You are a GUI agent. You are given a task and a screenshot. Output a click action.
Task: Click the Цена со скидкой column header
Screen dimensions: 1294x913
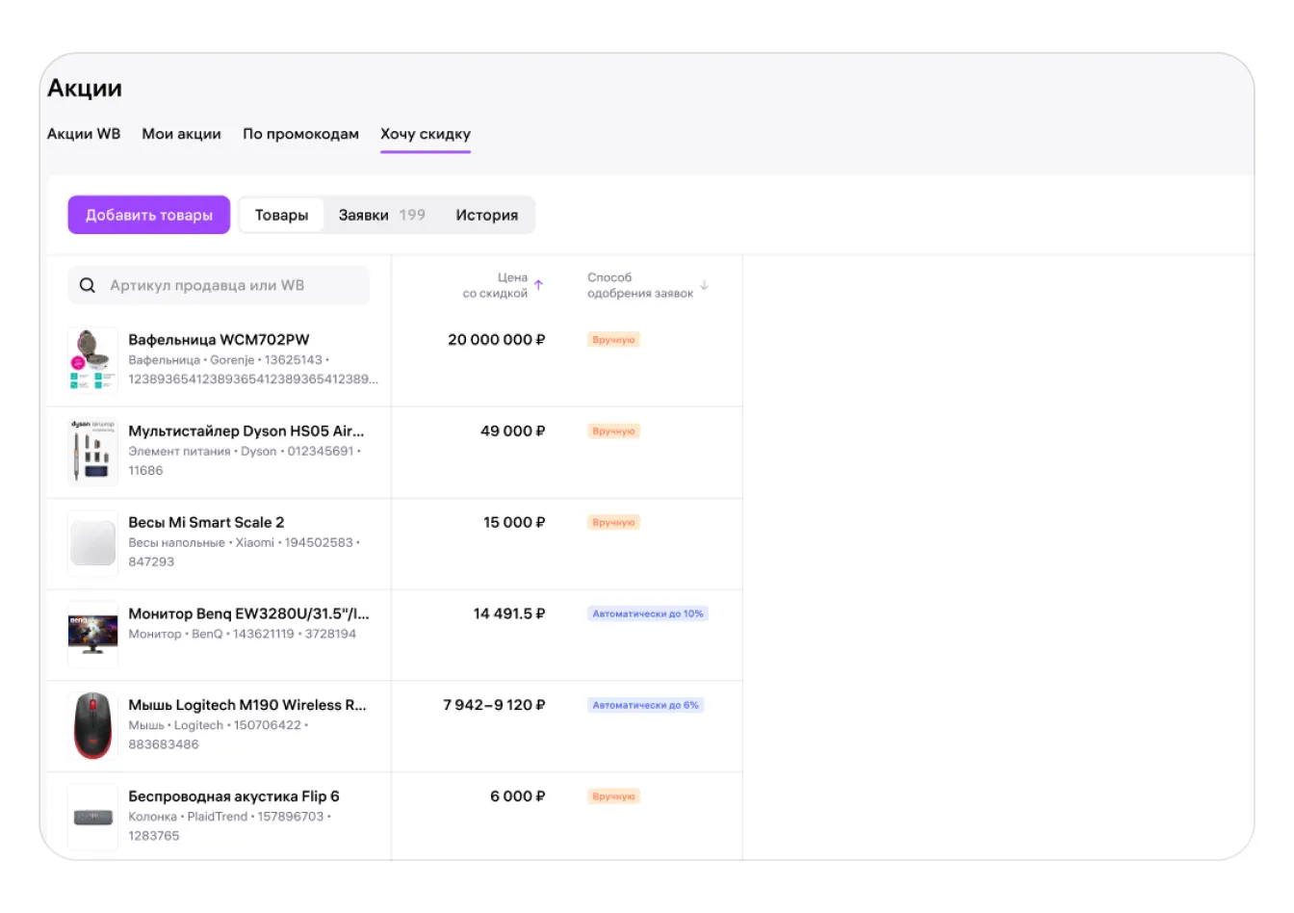pyautogui.click(x=495, y=285)
